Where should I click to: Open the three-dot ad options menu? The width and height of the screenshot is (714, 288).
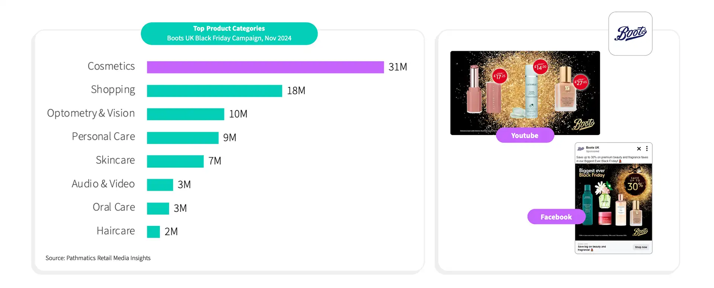pos(647,148)
